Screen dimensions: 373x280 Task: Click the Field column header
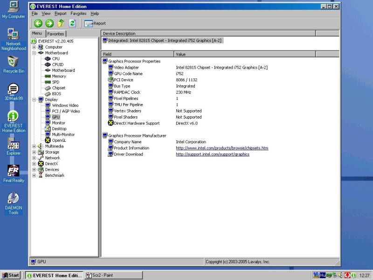[x=138, y=54]
